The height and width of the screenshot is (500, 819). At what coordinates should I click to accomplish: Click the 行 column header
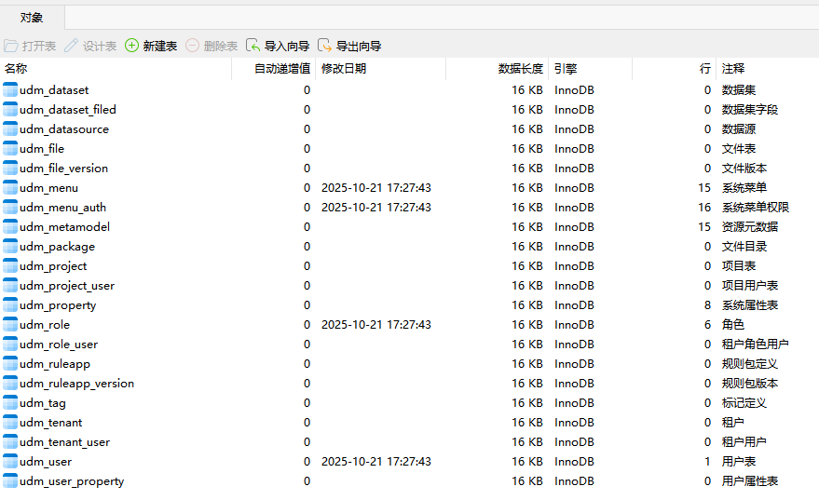704,69
